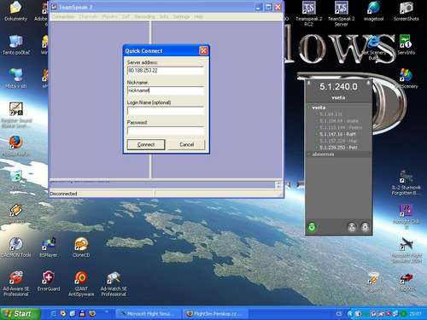Click the CS language indicator on taskbar

point(338,314)
